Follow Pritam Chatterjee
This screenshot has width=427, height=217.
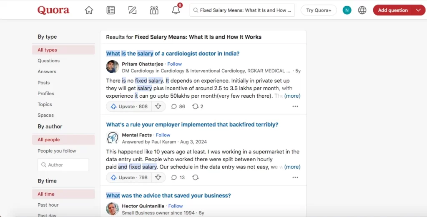(175, 64)
